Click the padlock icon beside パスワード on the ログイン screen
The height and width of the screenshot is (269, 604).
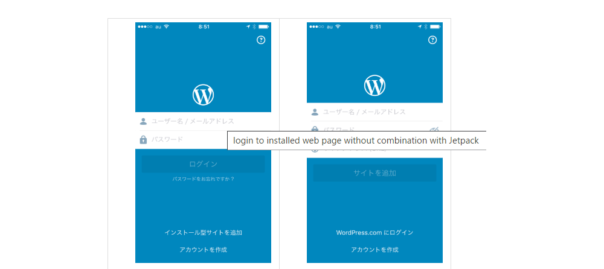point(143,139)
